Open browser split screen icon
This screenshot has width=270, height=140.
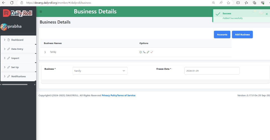[238, 3]
